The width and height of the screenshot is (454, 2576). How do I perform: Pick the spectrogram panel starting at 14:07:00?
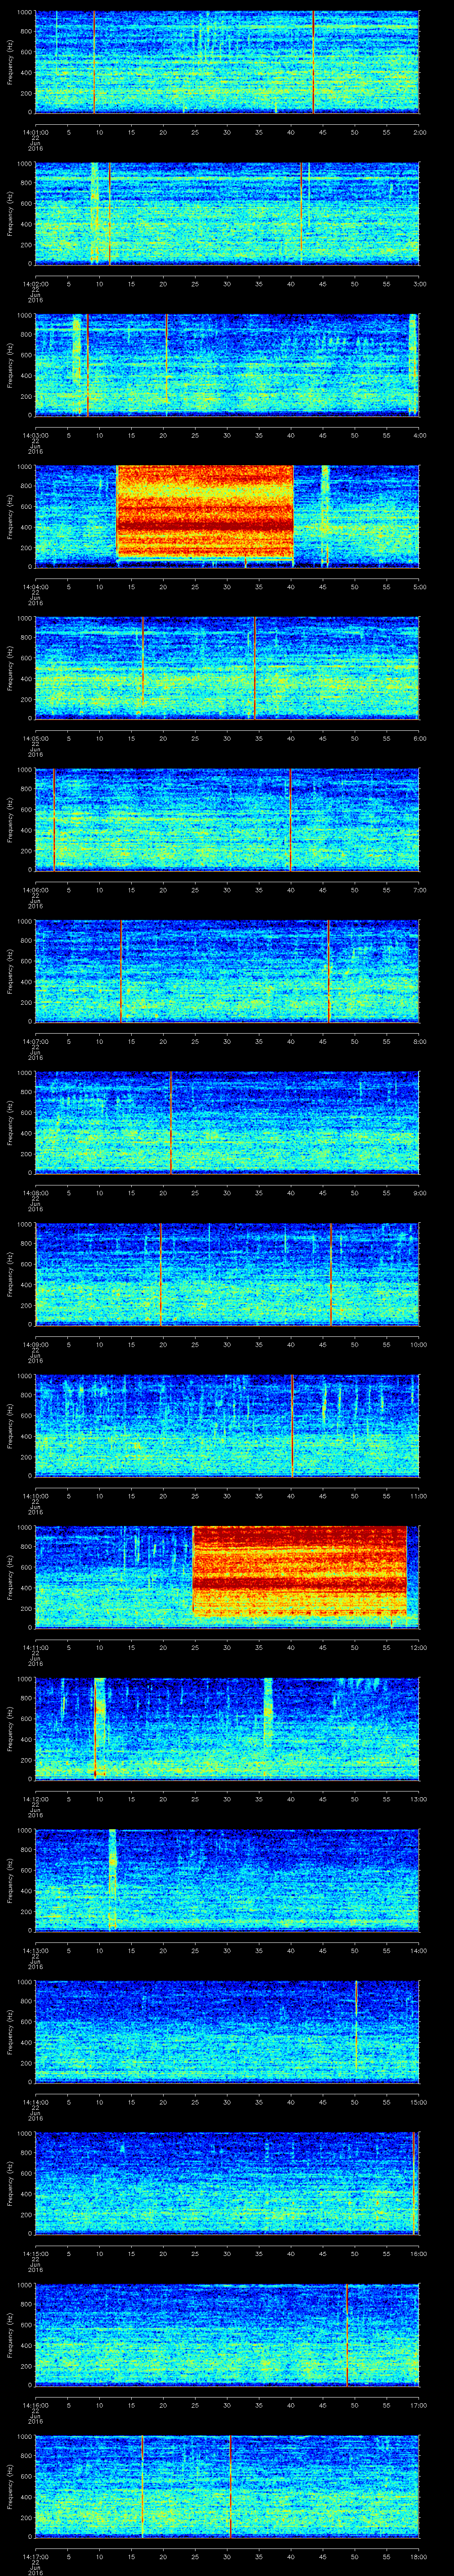tap(227, 971)
